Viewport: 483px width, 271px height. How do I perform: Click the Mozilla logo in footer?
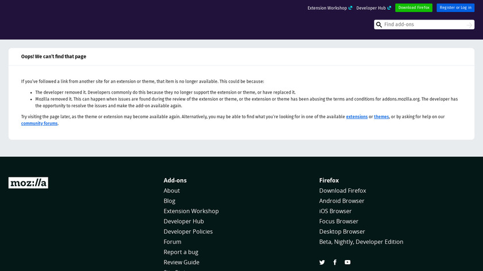click(x=28, y=183)
